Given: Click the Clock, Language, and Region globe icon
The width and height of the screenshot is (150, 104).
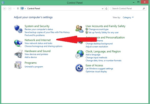Looking at the screenshot, I should coord(79,54).
